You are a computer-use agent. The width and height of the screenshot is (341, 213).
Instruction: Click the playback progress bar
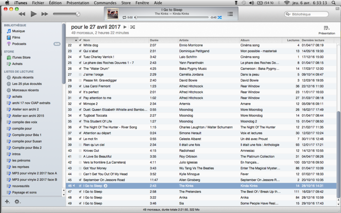[x=172, y=17]
